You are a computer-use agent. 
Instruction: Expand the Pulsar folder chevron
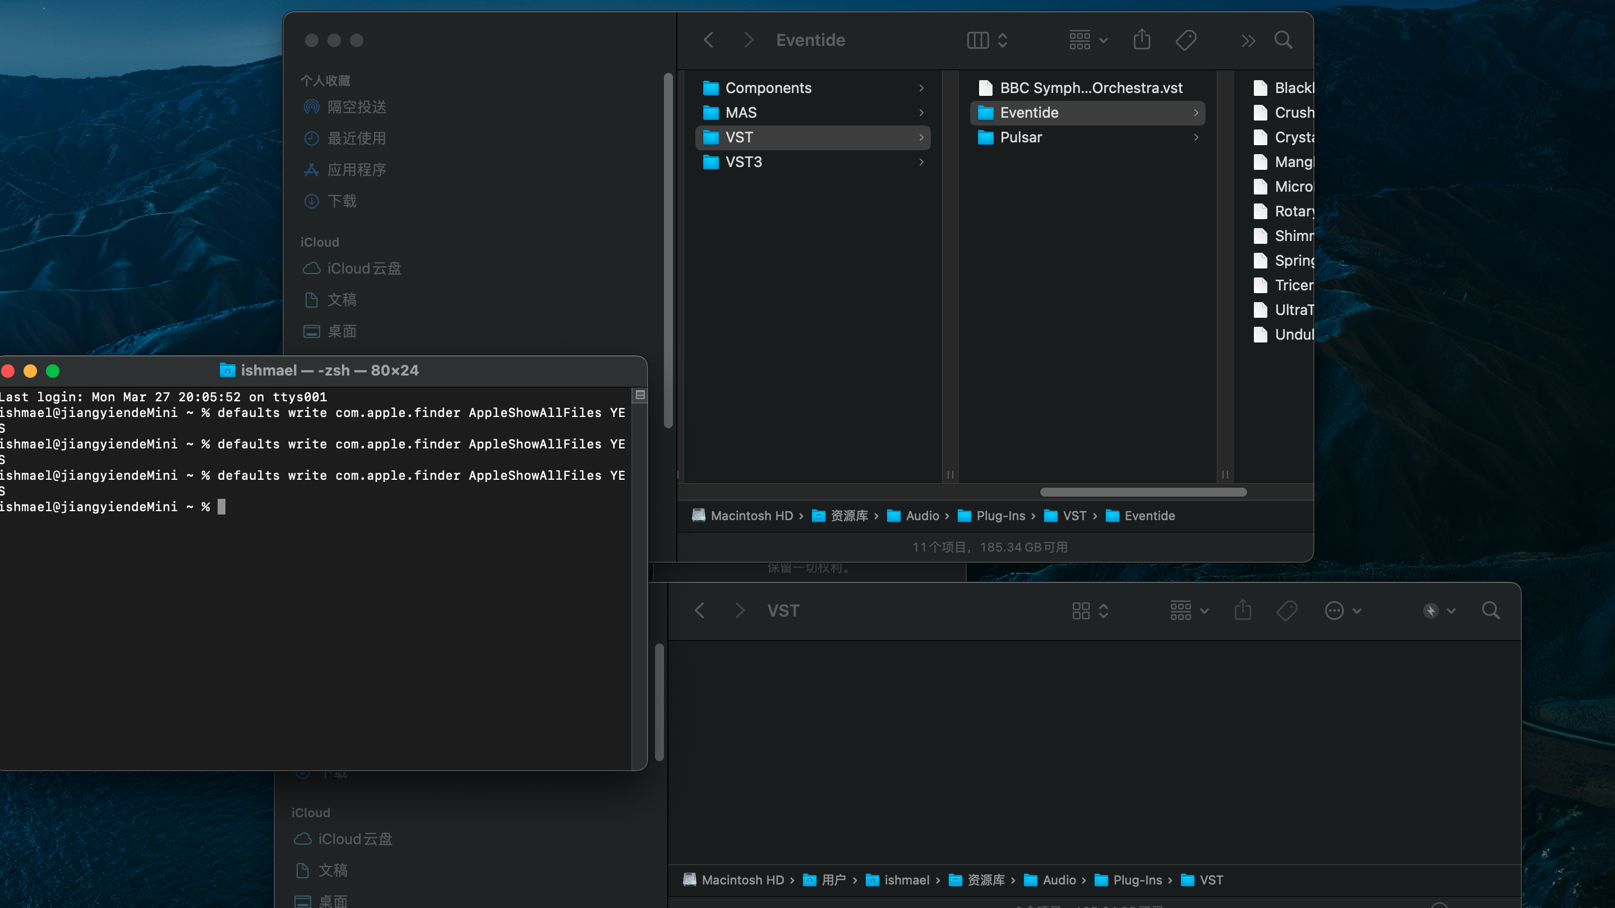[1196, 137]
